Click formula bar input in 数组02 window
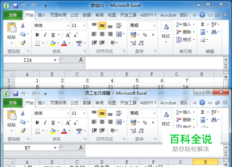 [154, 62]
